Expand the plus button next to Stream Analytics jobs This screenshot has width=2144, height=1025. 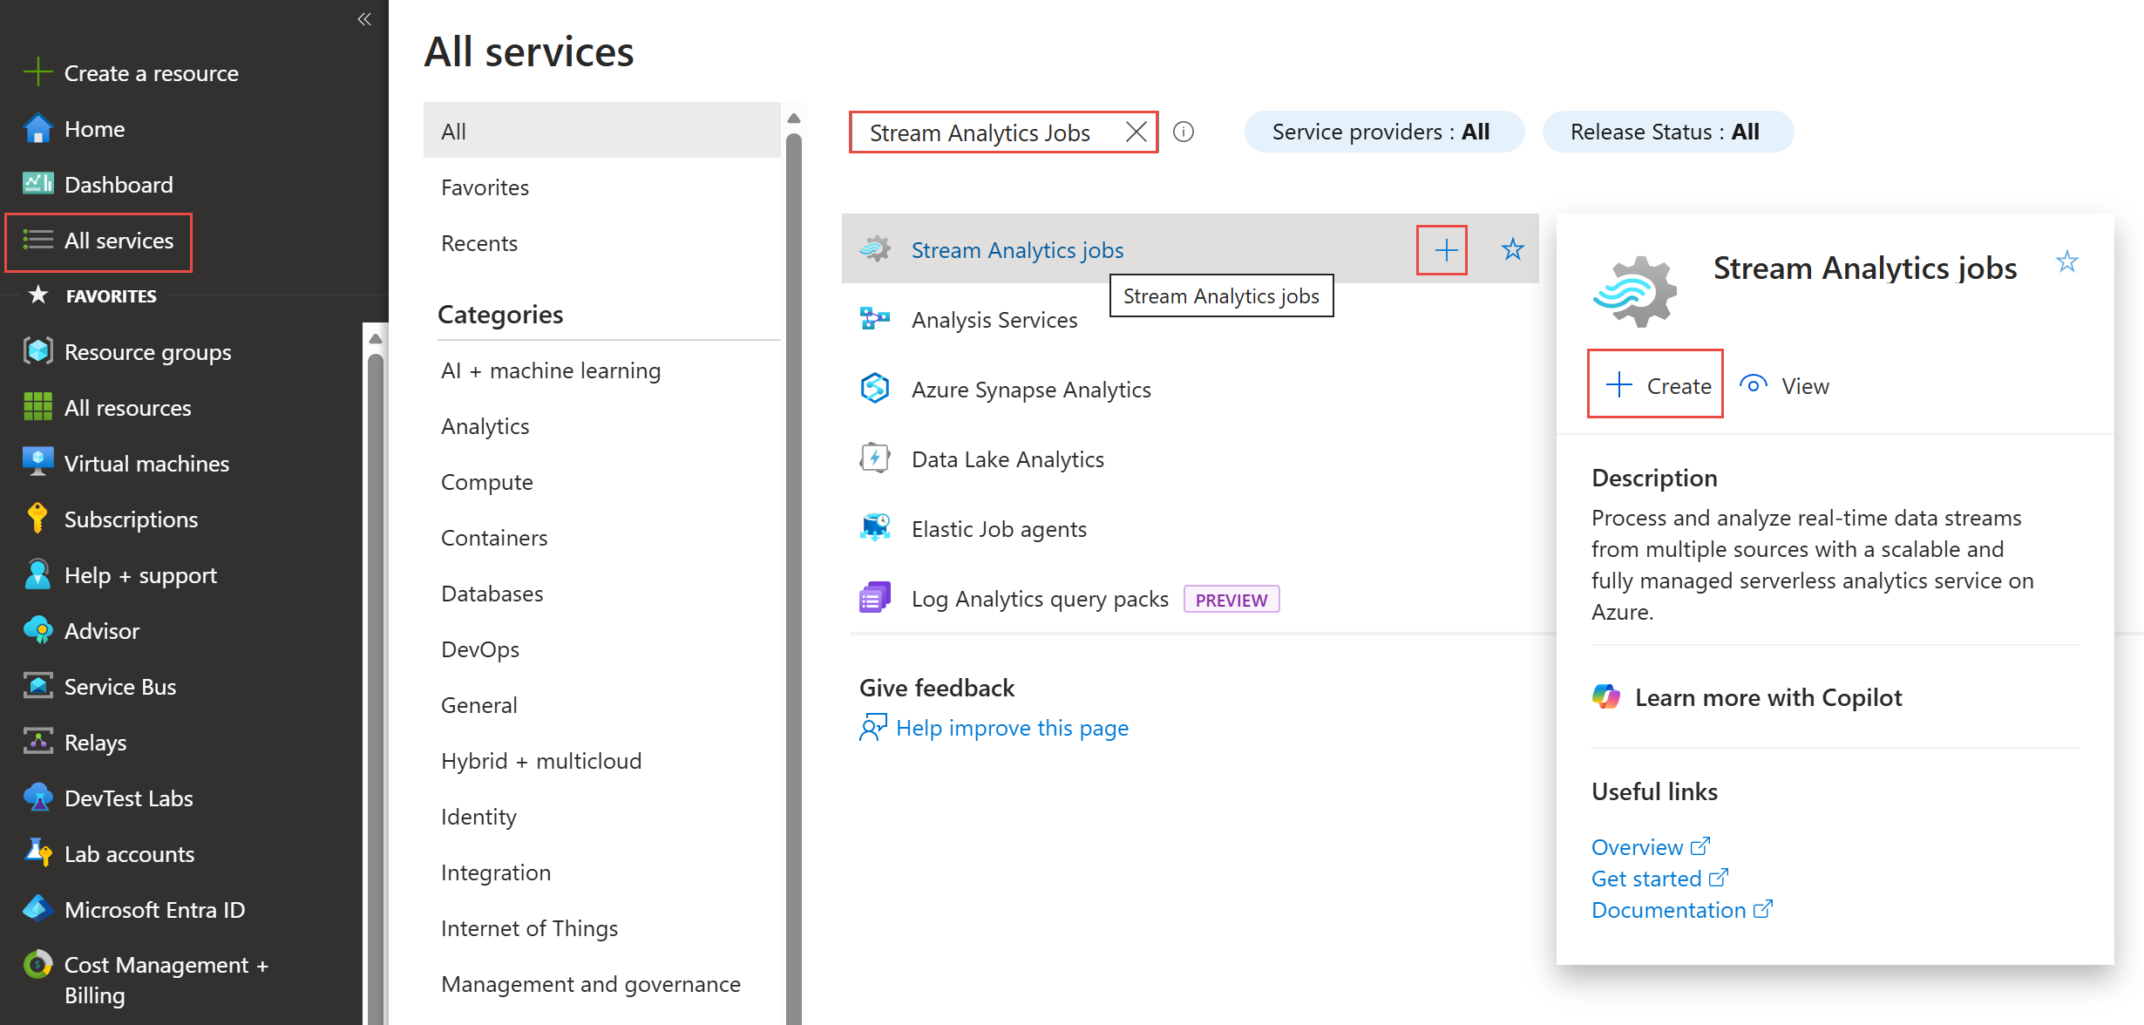tap(1444, 249)
